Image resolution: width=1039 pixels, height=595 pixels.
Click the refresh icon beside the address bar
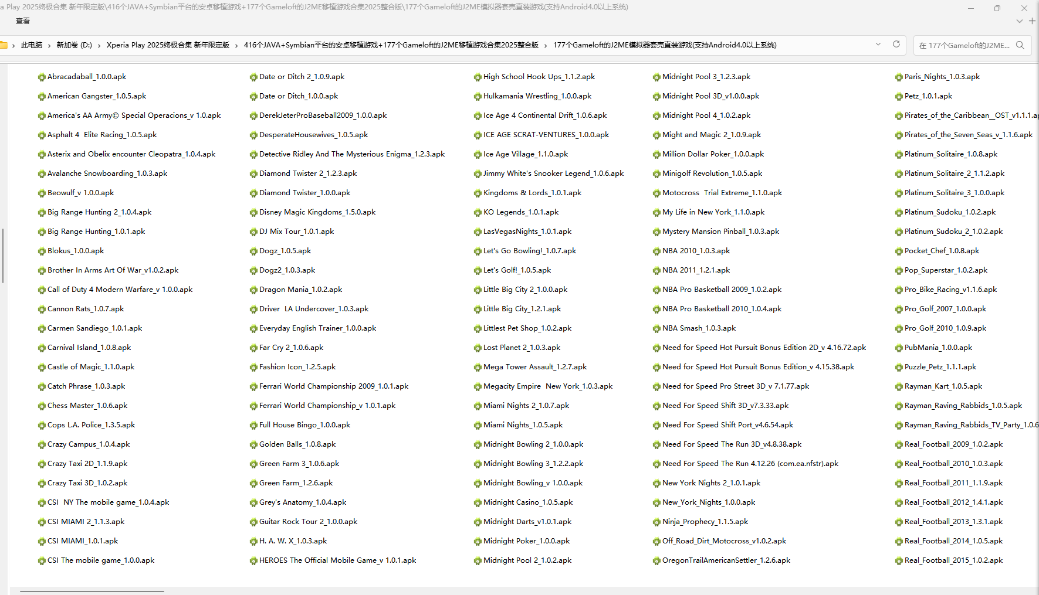(896, 45)
